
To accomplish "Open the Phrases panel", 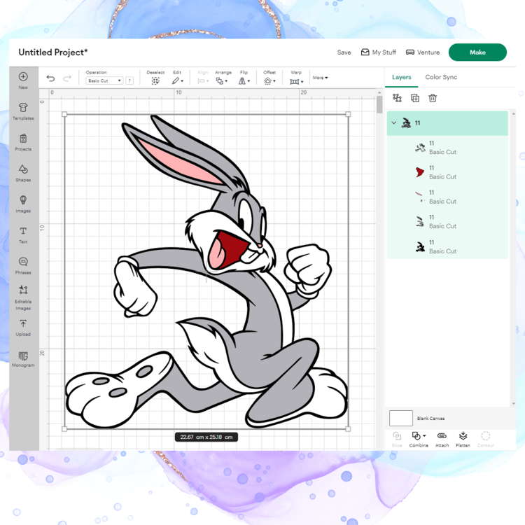I will tap(23, 265).
